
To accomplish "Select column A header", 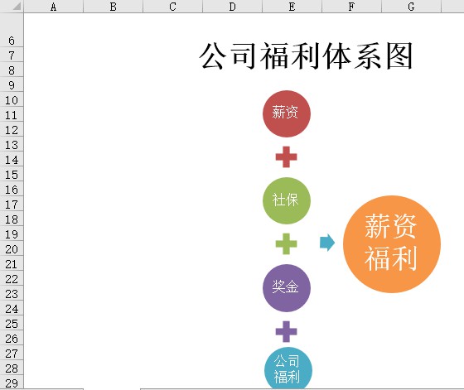I will 54,6.
